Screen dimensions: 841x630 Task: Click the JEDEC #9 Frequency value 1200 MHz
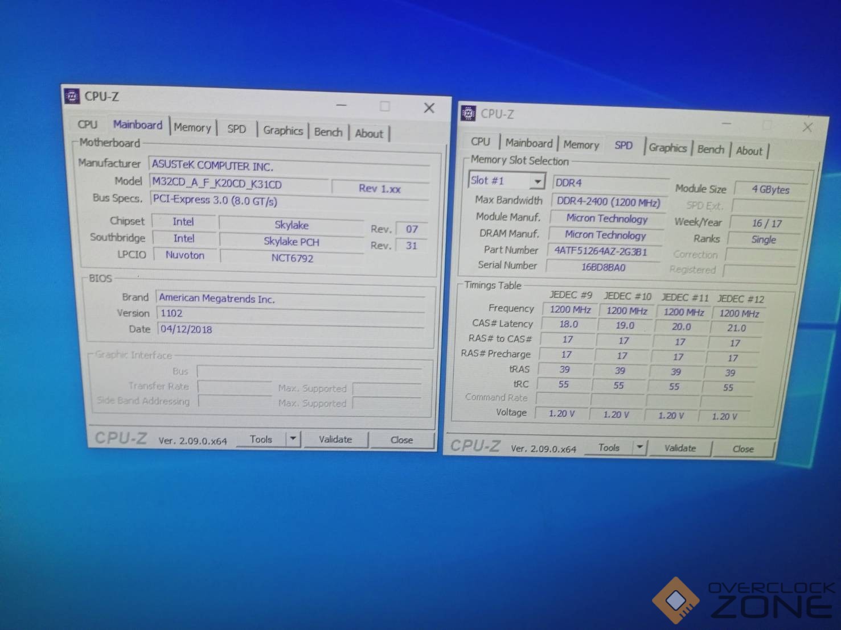(x=570, y=309)
